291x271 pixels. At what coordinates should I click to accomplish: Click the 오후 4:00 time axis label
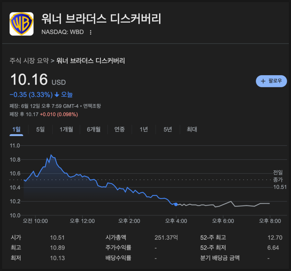176,221
